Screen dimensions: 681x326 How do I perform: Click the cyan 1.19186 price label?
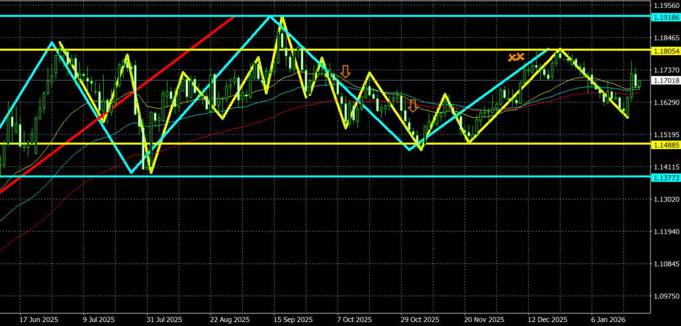click(665, 16)
